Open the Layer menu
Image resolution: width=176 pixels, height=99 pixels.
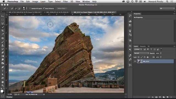tap(43, 1)
